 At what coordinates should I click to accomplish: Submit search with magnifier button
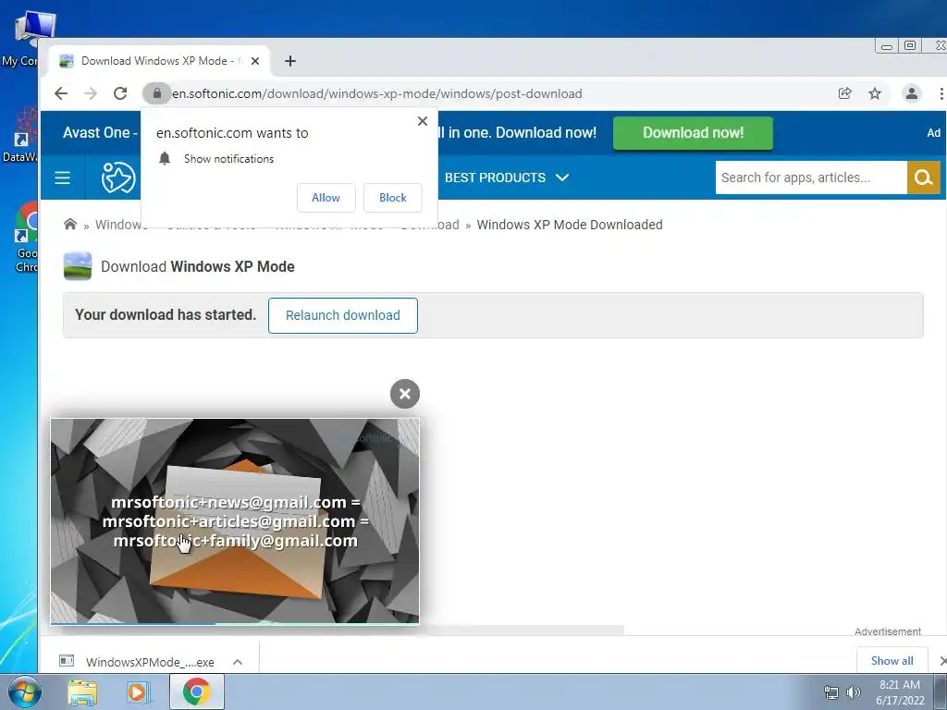click(924, 177)
